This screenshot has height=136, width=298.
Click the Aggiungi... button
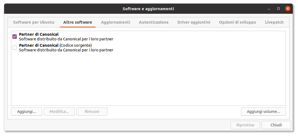click(26, 112)
